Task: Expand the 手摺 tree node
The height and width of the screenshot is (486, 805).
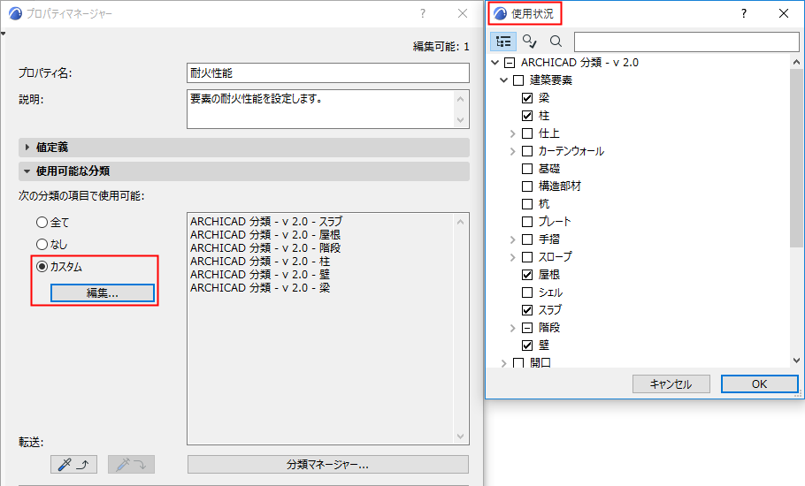Action: (x=512, y=239)
